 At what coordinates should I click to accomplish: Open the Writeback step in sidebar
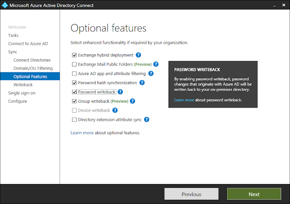click(x=23, y=85)
